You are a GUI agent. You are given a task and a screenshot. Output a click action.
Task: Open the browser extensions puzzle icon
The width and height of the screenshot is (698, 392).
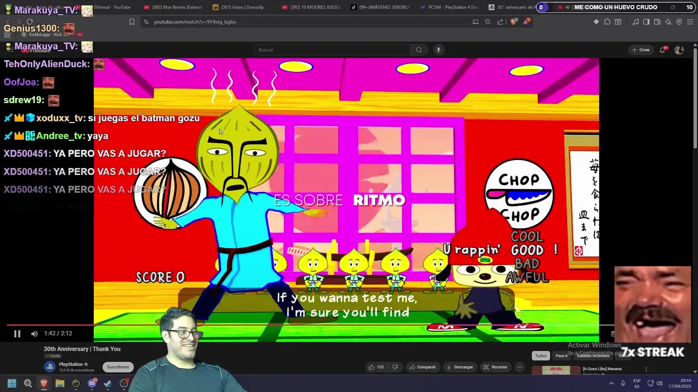(x=607, y=22)
